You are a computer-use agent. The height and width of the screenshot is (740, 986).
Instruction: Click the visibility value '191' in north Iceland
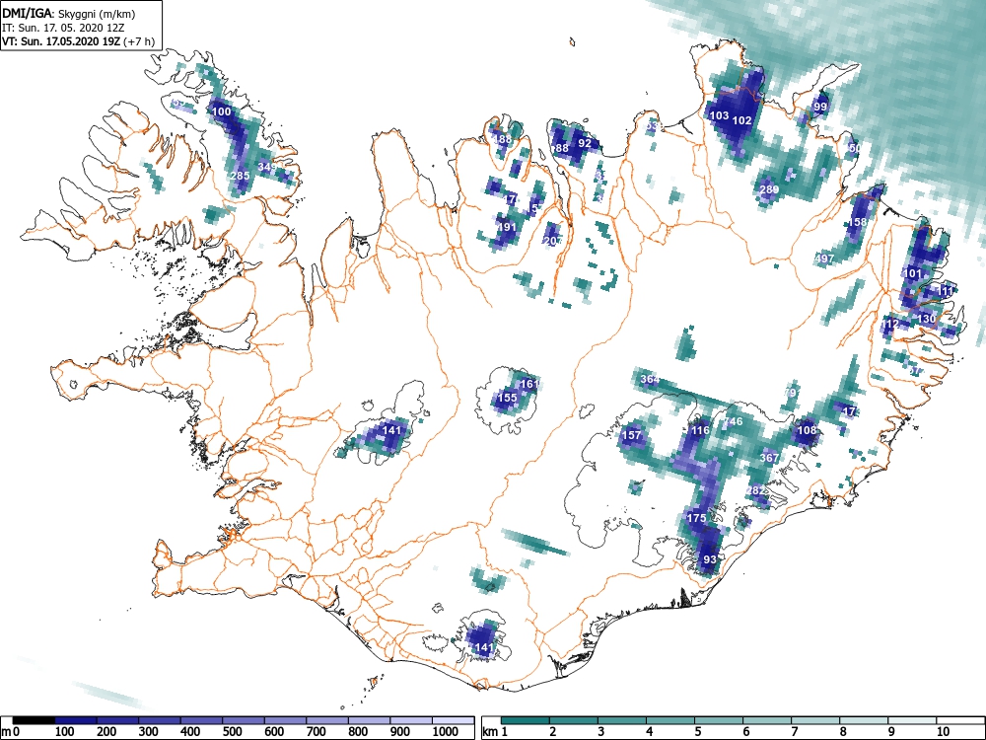(x=507, y=227)
